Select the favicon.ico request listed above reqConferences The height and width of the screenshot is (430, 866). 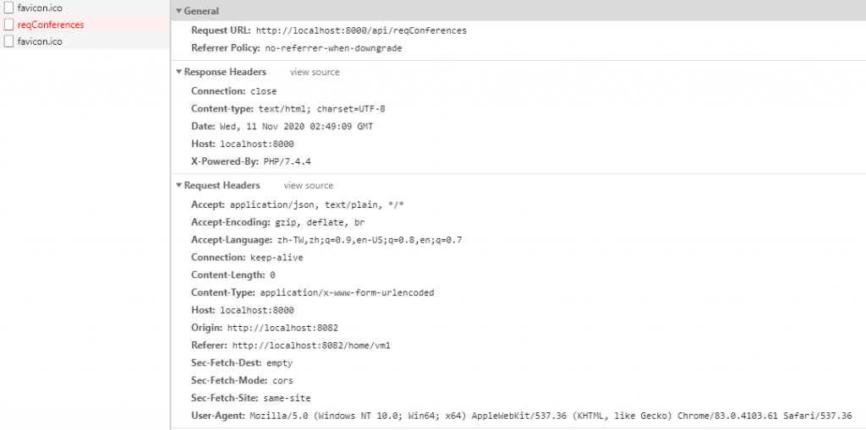point(85,8)
